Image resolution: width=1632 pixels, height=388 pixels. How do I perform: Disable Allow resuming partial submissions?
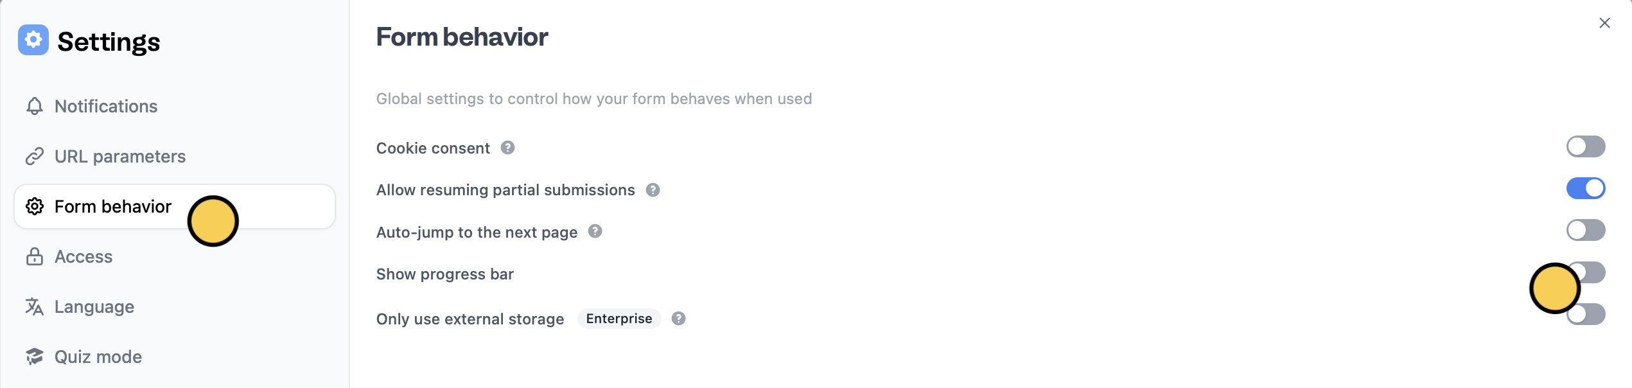[x=1585, y=188]
